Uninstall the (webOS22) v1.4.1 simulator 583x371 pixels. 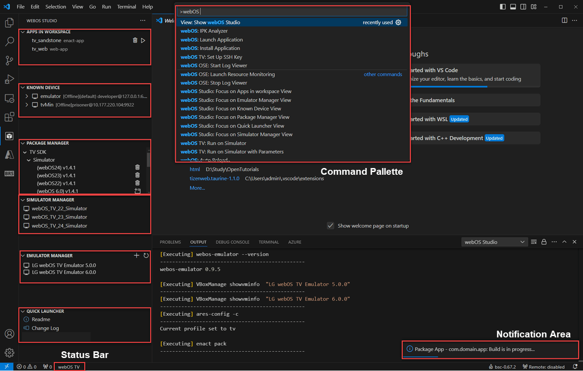tap(137, 183)
